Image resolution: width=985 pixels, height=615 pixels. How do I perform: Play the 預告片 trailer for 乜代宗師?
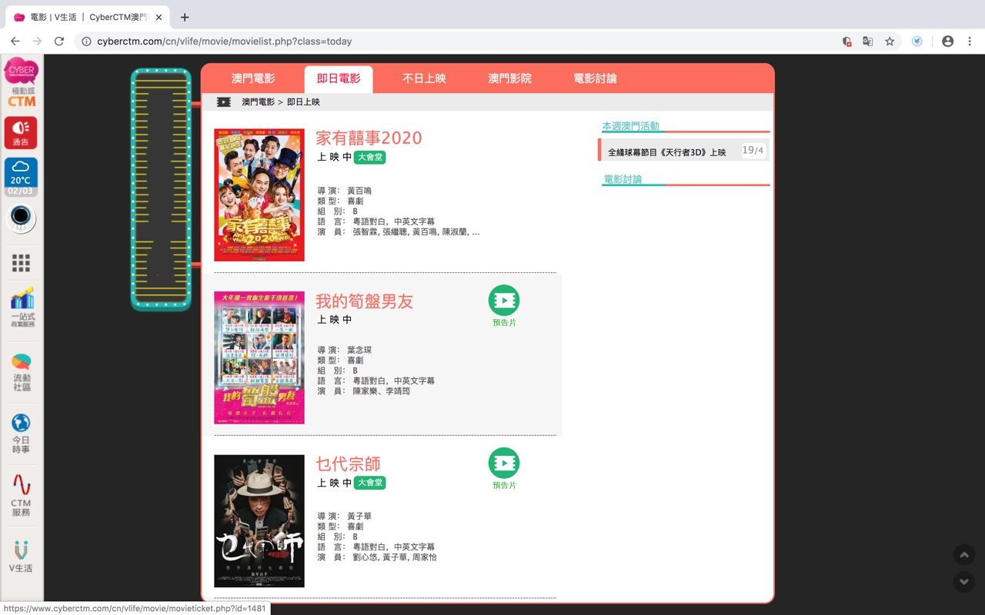[x=504, y=469]
